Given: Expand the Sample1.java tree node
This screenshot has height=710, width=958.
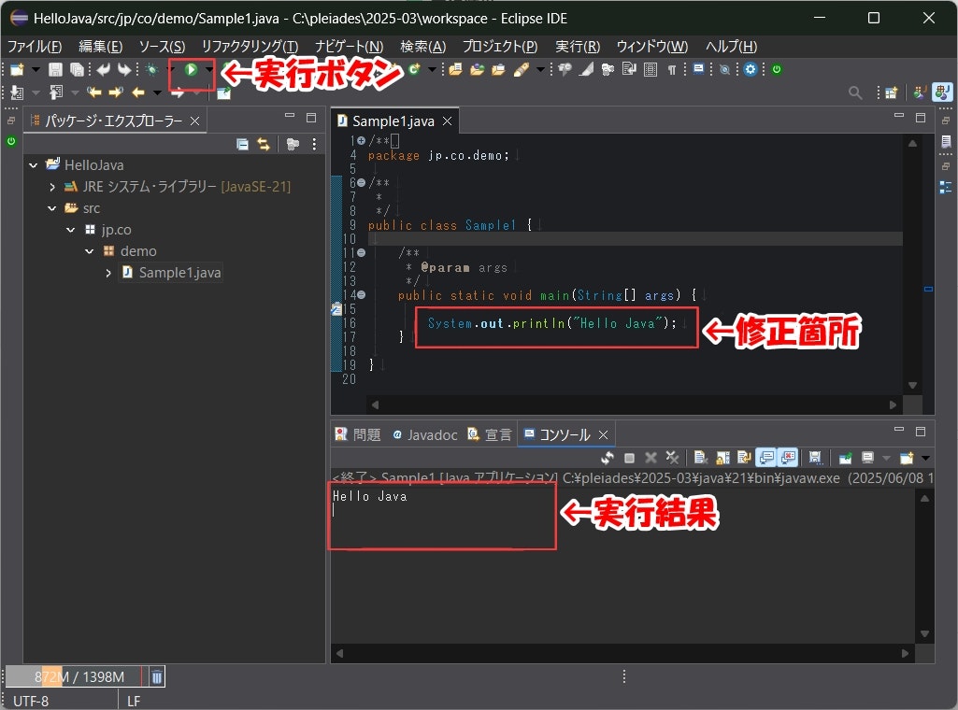Looking at the screenshot, I should pos(108,273).
